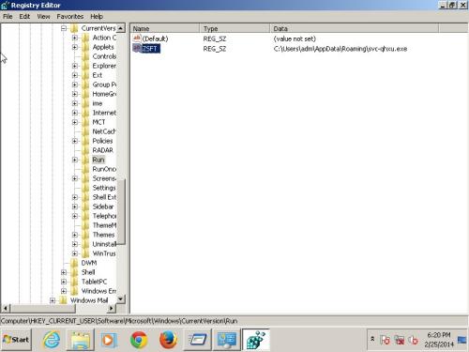Open the Edit menu
Screen dimensions: 469x352
[x=24, y=16]
